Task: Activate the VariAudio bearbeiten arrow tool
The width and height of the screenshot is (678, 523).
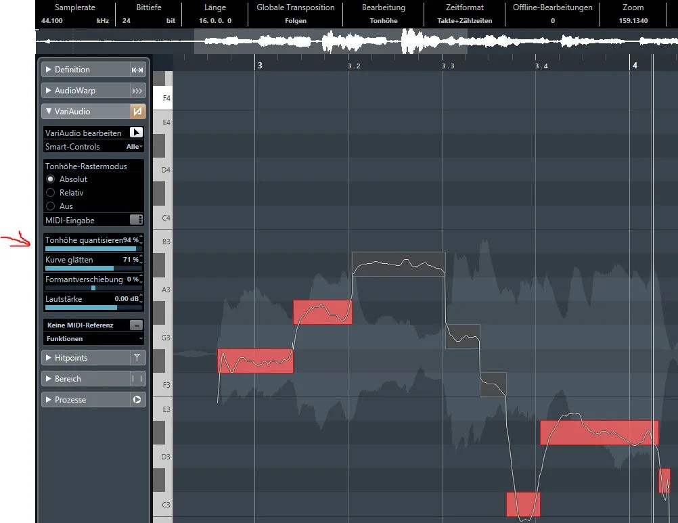Action: pyautogui.click(x=136, y=133)
